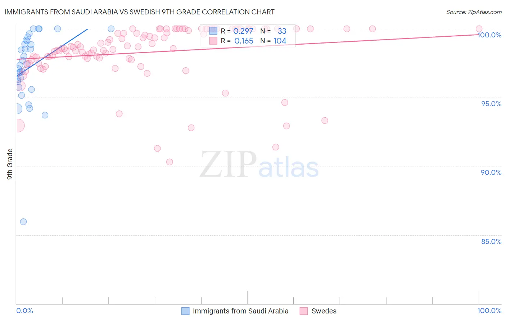Image resolution: width=506 pixels, height=321 pixels.
Task: Click the chart title text
Action: coord(139,12)
